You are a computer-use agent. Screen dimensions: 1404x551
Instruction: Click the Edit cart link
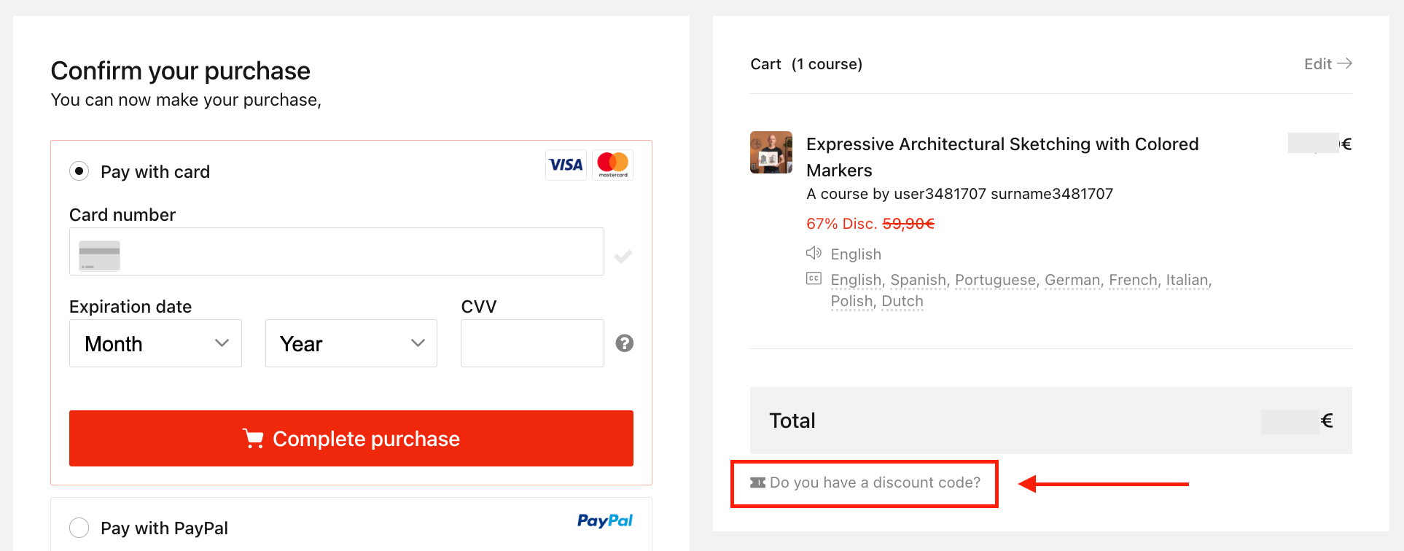(x=1327, y=64)
